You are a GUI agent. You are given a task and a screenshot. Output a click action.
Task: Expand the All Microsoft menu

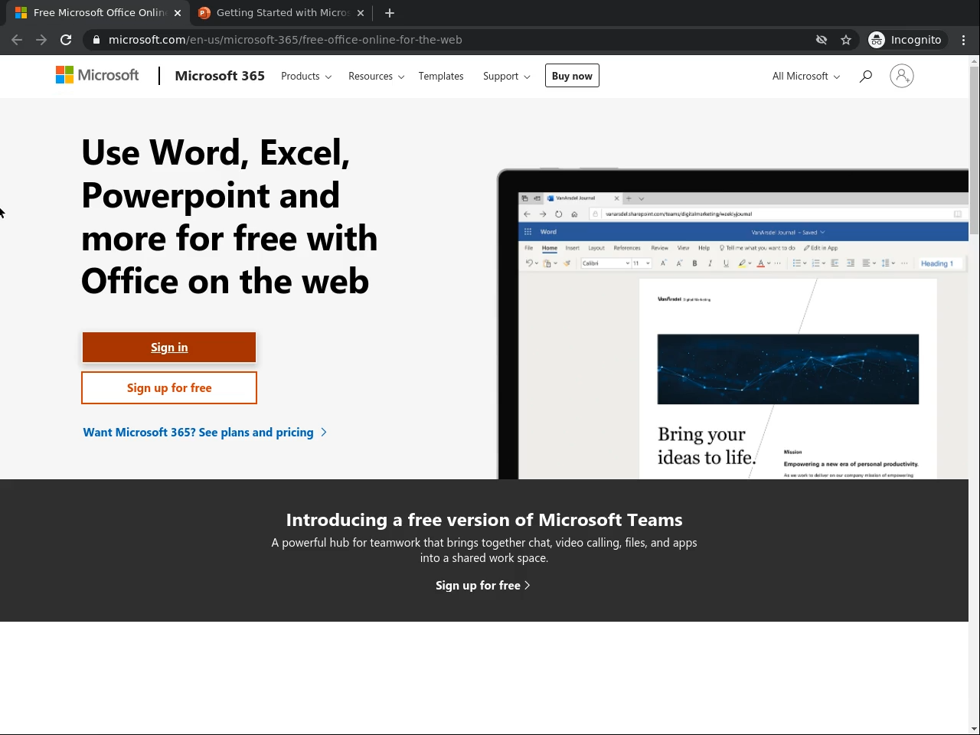(x=806, y=76)
